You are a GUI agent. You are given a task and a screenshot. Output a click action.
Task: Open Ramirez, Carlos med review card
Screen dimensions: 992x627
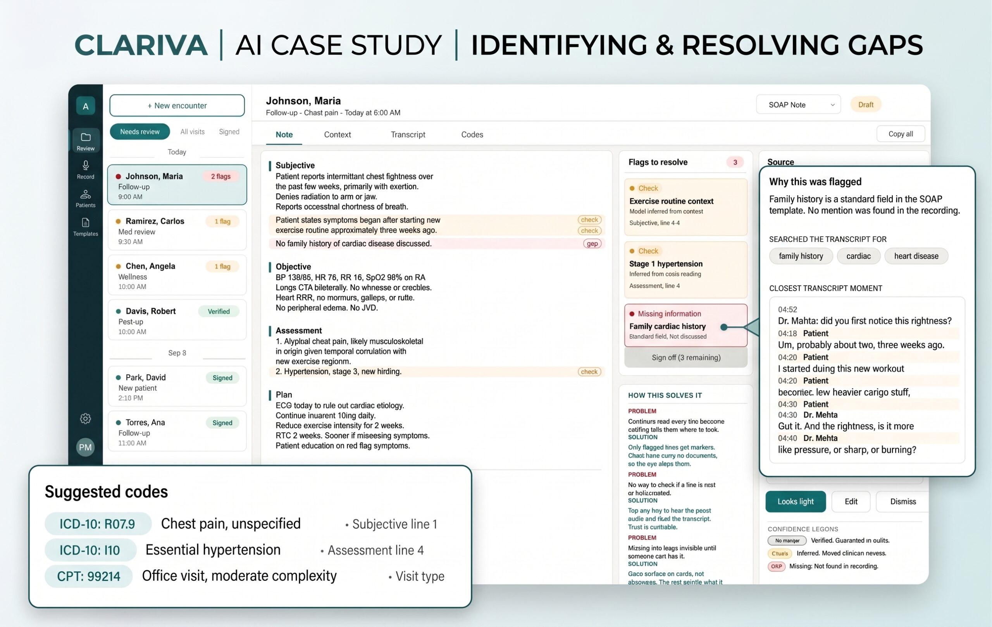point(177,230)
